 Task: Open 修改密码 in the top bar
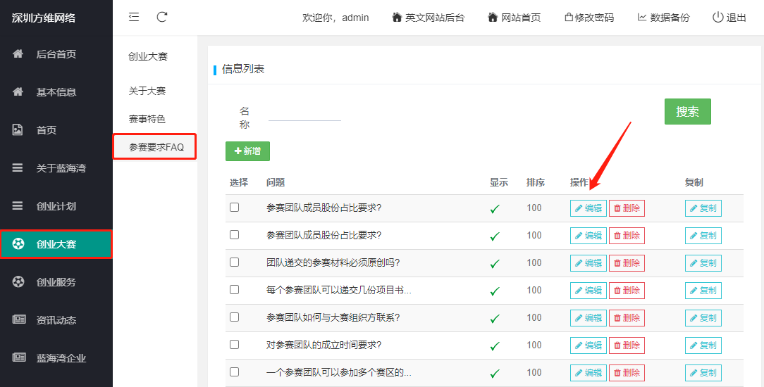(589, 18)
